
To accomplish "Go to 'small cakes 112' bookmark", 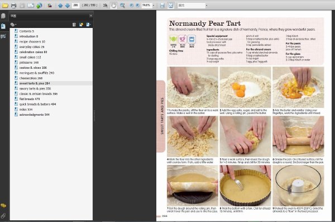I will click(30, 57).
